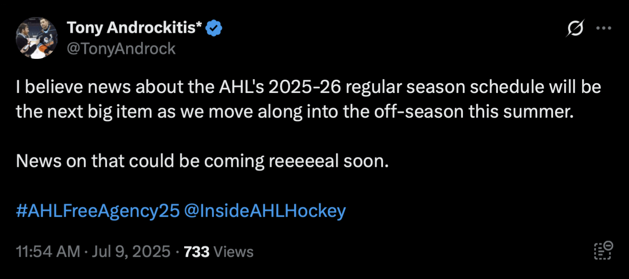The height and width of the screenshot is (279, 629).
Task: Visit the @InsideAHLHockey mention
Action: [x=264, y=211]
